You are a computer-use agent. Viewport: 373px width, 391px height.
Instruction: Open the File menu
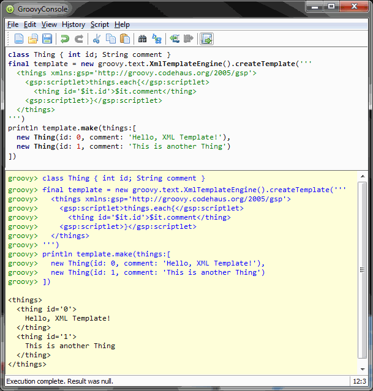click(x=13, y=24)
